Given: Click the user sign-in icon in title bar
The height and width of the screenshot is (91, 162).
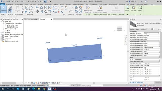Looking at the screenshot, I should coord(129,1).
